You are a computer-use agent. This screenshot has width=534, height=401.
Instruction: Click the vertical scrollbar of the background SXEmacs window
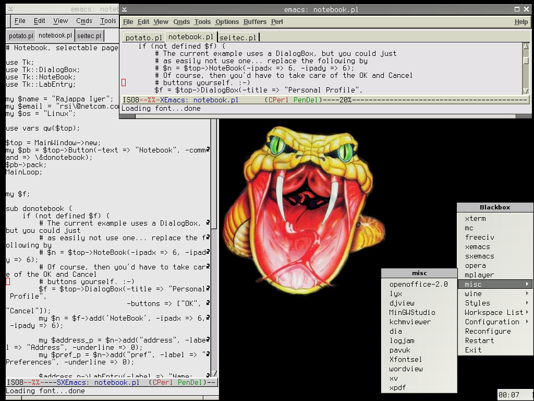pos(214,247)
